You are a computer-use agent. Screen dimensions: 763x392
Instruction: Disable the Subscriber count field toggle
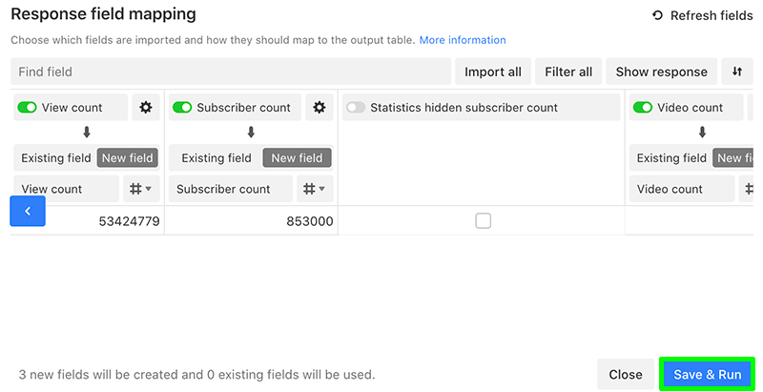pyautogui.click(x=182, y=108)
